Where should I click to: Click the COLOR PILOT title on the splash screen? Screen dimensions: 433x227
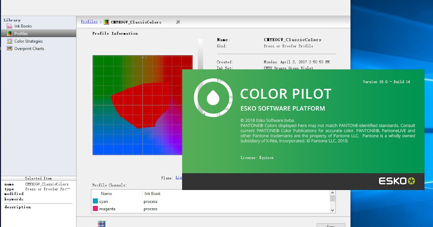(286, 94)
